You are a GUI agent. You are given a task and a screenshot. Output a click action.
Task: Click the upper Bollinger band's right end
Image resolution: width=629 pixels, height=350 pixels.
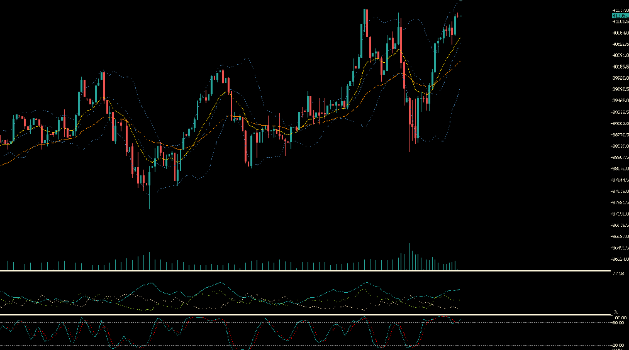[460, 2]
